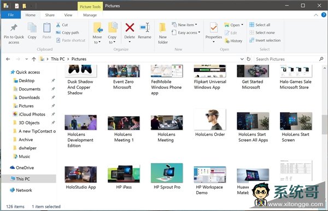Customize Quick Access Toolbar dropdown
This screenshot has width=328, height=211.
point(31,6)
